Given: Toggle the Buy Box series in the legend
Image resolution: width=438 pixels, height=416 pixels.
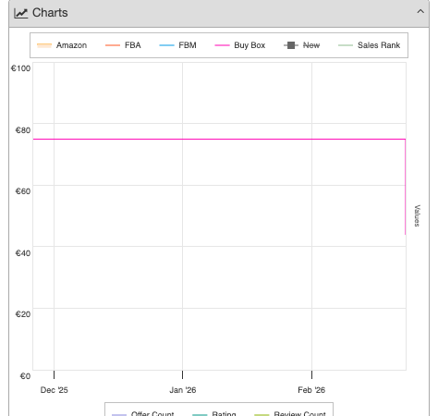Looking at the screenshot, I should click(240, 45).
